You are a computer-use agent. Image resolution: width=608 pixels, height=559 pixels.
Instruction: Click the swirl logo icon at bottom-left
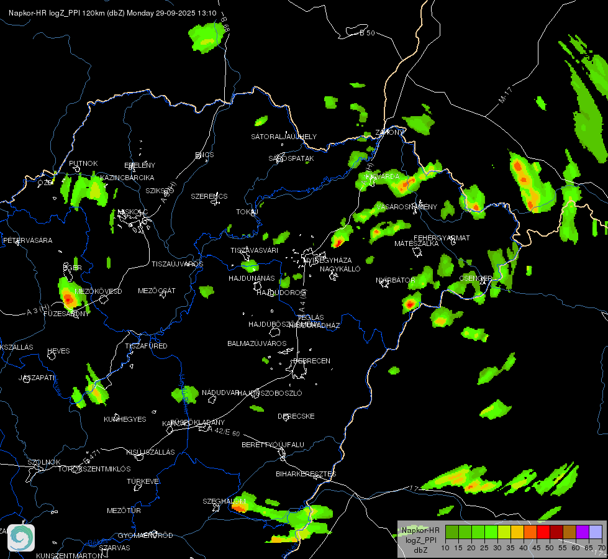pyautogui.click(x=21, y=538)
